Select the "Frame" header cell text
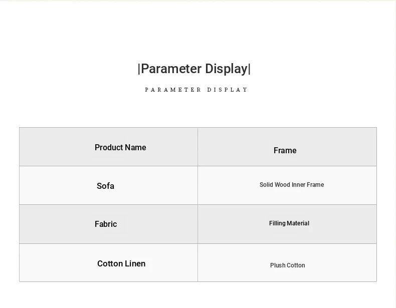The image size is (396, 308). (285, 151)
